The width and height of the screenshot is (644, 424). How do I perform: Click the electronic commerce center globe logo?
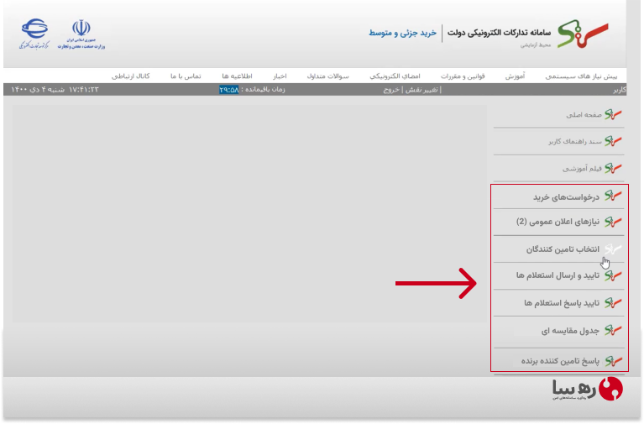(34, 34)
